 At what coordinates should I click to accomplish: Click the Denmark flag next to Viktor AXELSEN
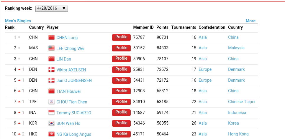click(52, 70)
